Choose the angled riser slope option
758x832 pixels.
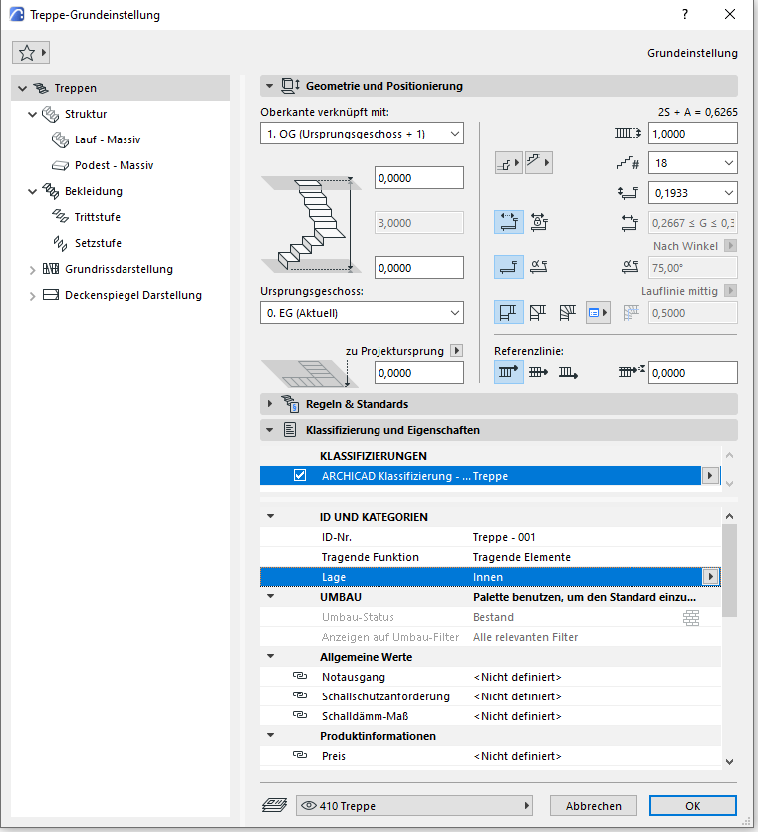pyautogui.click(x=539, y=267)
